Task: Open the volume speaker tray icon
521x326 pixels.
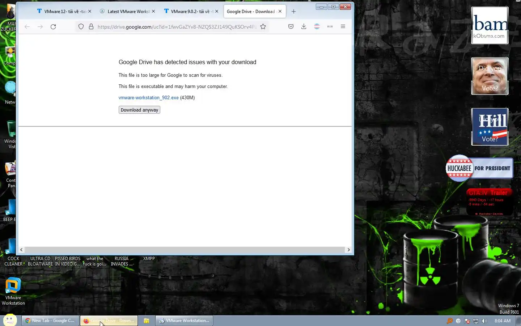Action: click(x=484, y=321)
